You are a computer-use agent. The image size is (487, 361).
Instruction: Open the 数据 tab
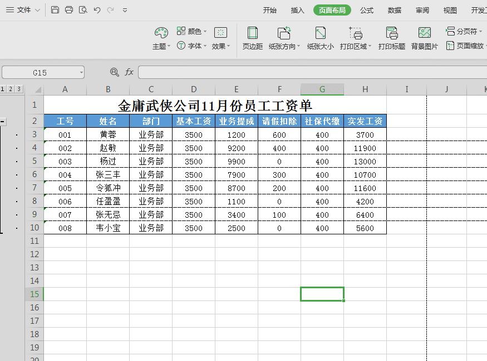click(x=395, y=10)
